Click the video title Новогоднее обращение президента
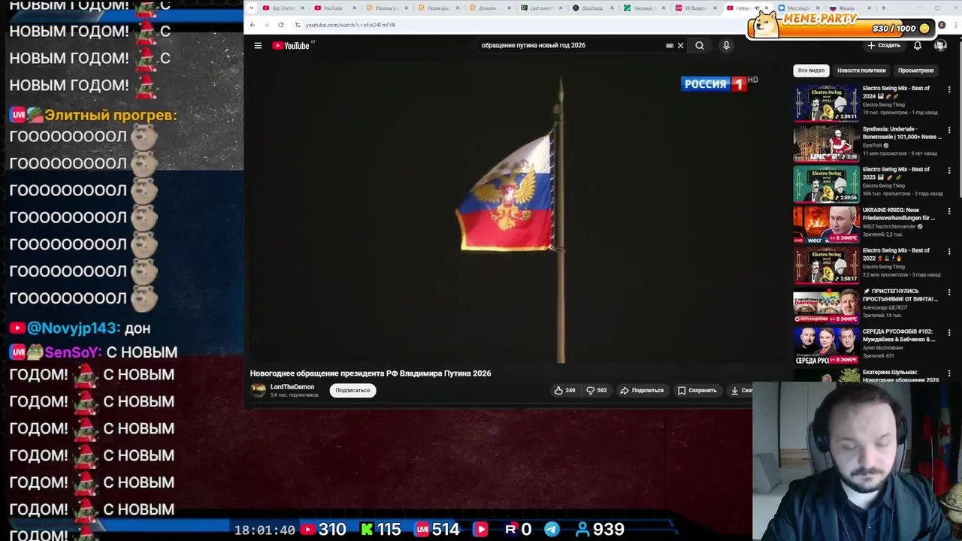Screen dimensions: 962x541 click(371, 373)
